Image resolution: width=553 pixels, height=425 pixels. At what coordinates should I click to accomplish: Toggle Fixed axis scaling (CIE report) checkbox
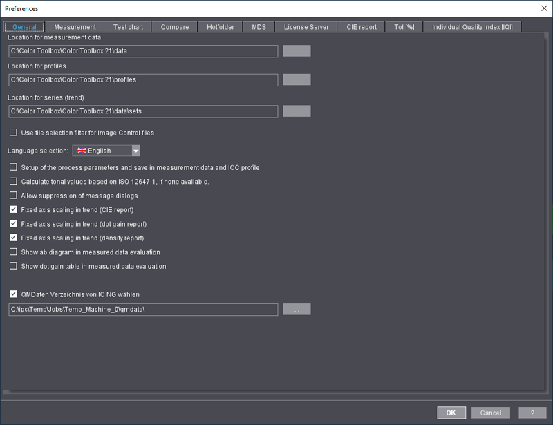point(13,209)
